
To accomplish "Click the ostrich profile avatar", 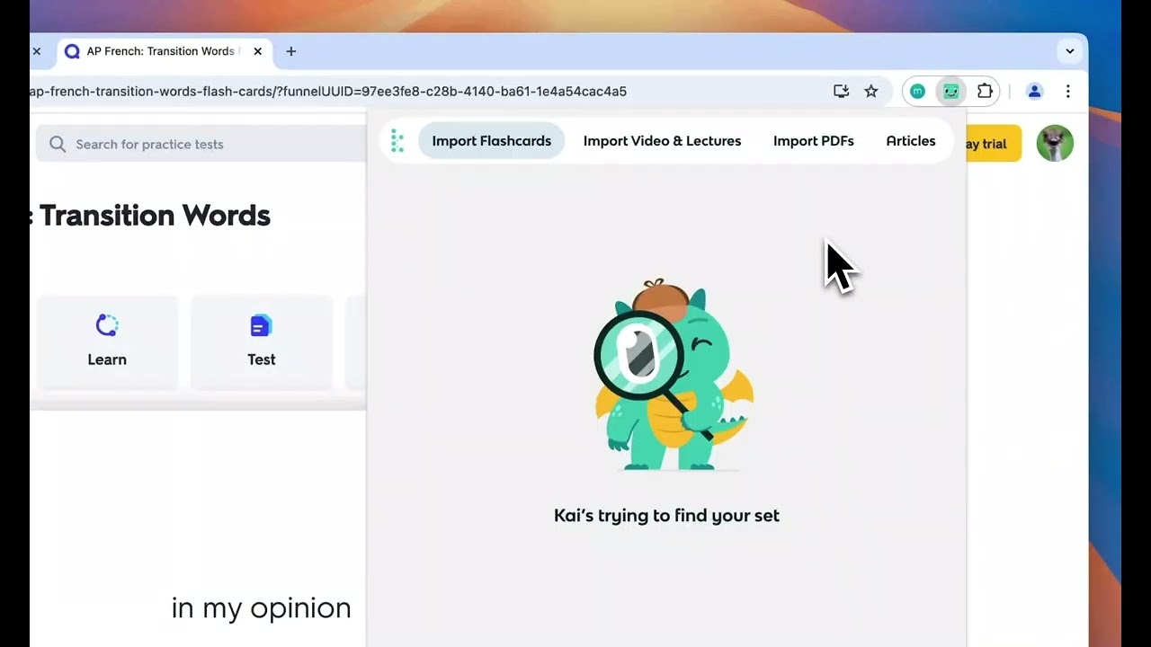I will (1054, 143).
